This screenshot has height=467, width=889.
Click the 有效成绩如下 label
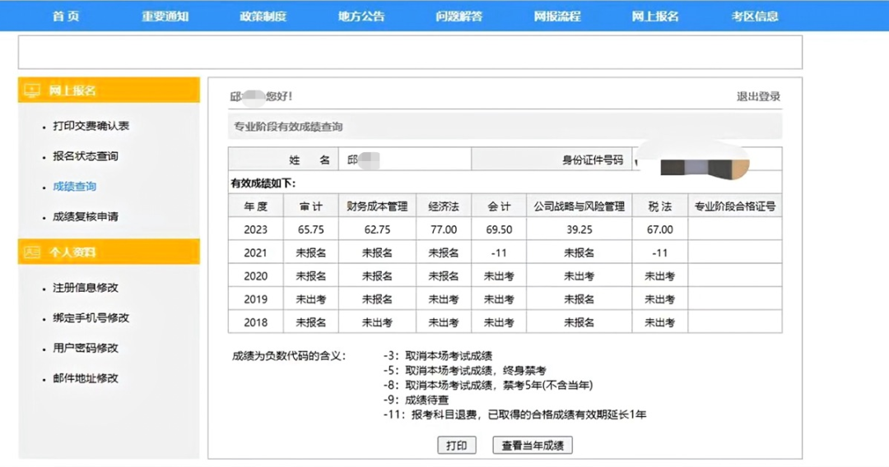(263, 183)
